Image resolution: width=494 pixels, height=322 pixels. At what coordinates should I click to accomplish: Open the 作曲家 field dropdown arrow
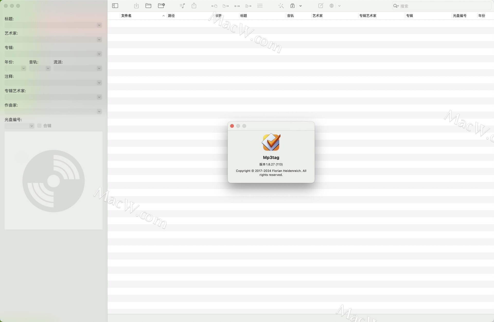tap(99, 112)
